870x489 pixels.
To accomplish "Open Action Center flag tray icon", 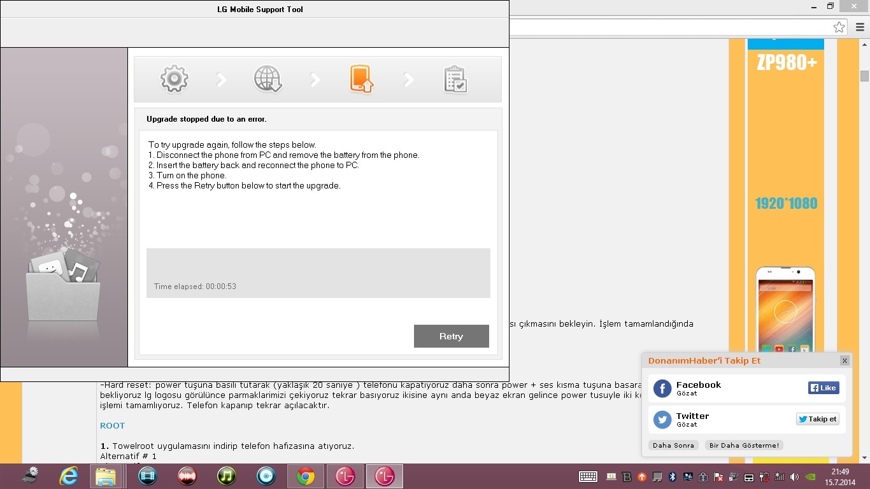I will 718,476.
